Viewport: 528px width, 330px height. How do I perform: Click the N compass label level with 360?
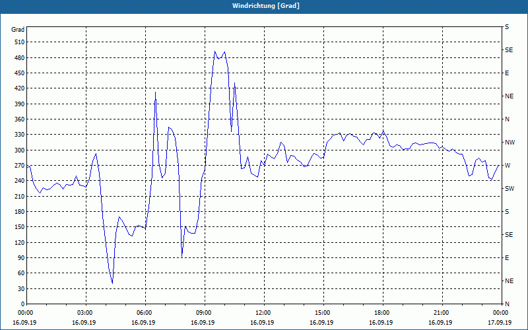[507, 119]
